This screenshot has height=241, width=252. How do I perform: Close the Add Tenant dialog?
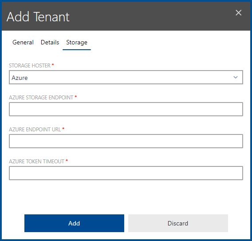coord(239,13)
